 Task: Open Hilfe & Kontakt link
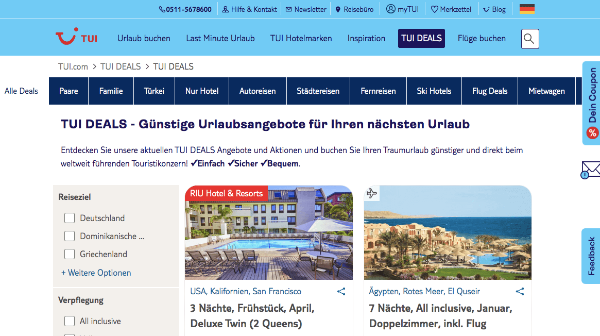point(254,9)
